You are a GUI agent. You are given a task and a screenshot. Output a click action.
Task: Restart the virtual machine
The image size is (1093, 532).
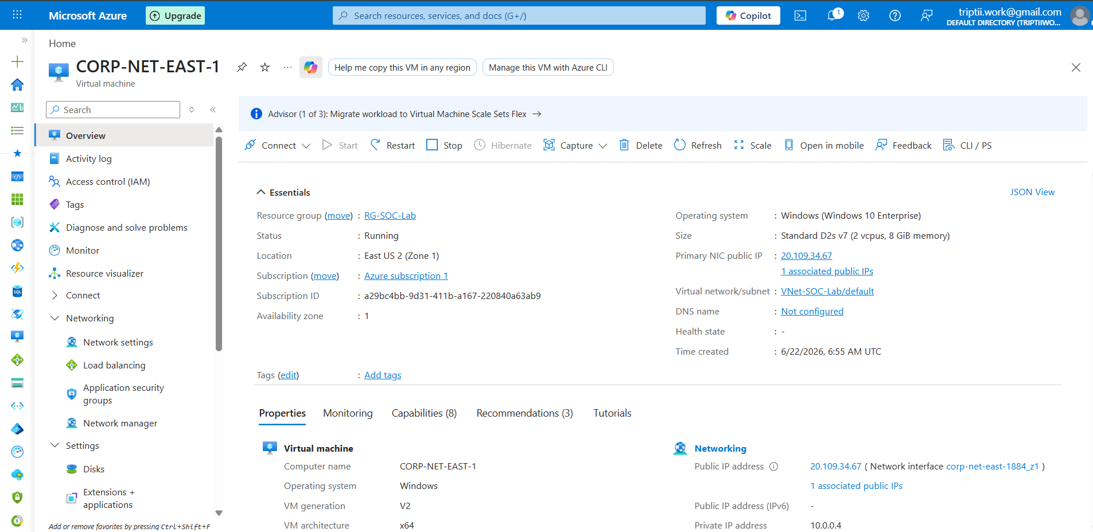tap(392, 145)
